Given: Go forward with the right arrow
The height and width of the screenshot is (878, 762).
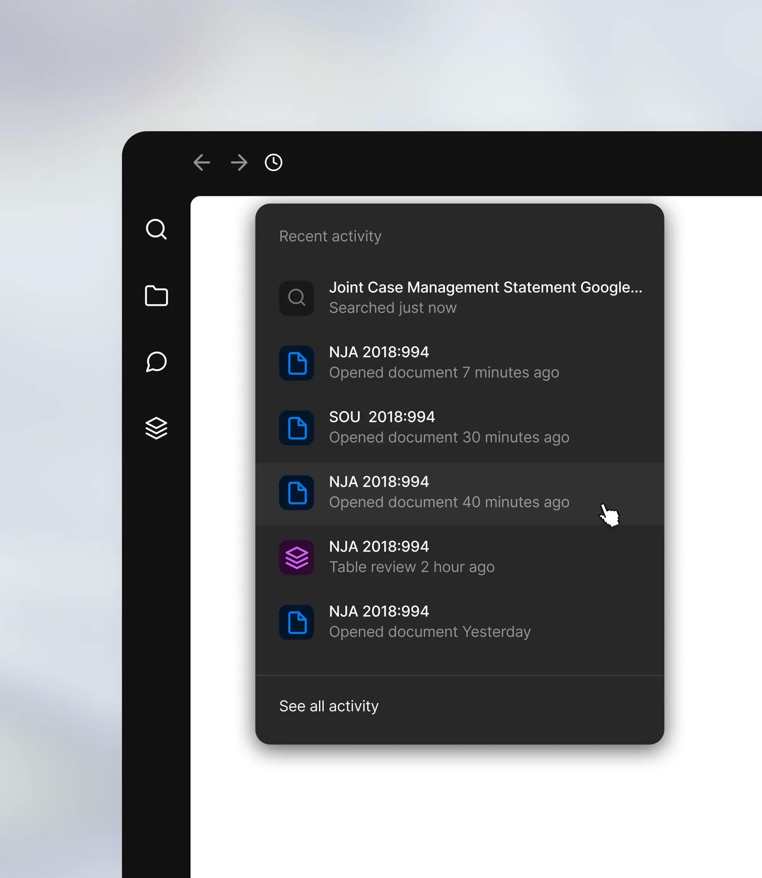Looking at the screenshot, I should coord(239,163).
